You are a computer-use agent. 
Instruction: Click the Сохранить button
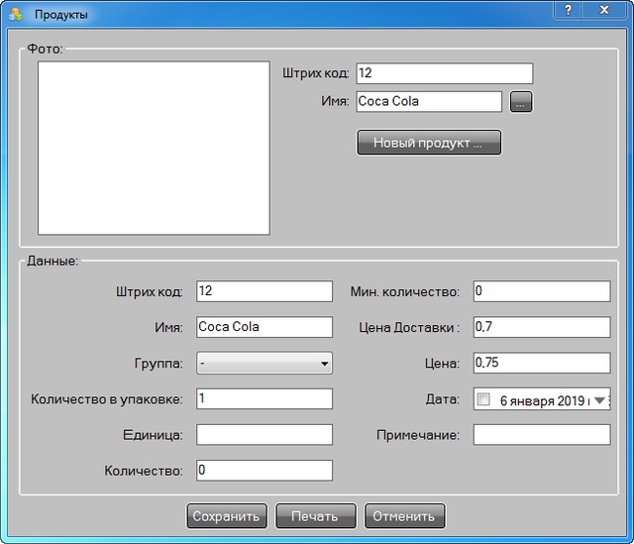[x=227, y=516]
